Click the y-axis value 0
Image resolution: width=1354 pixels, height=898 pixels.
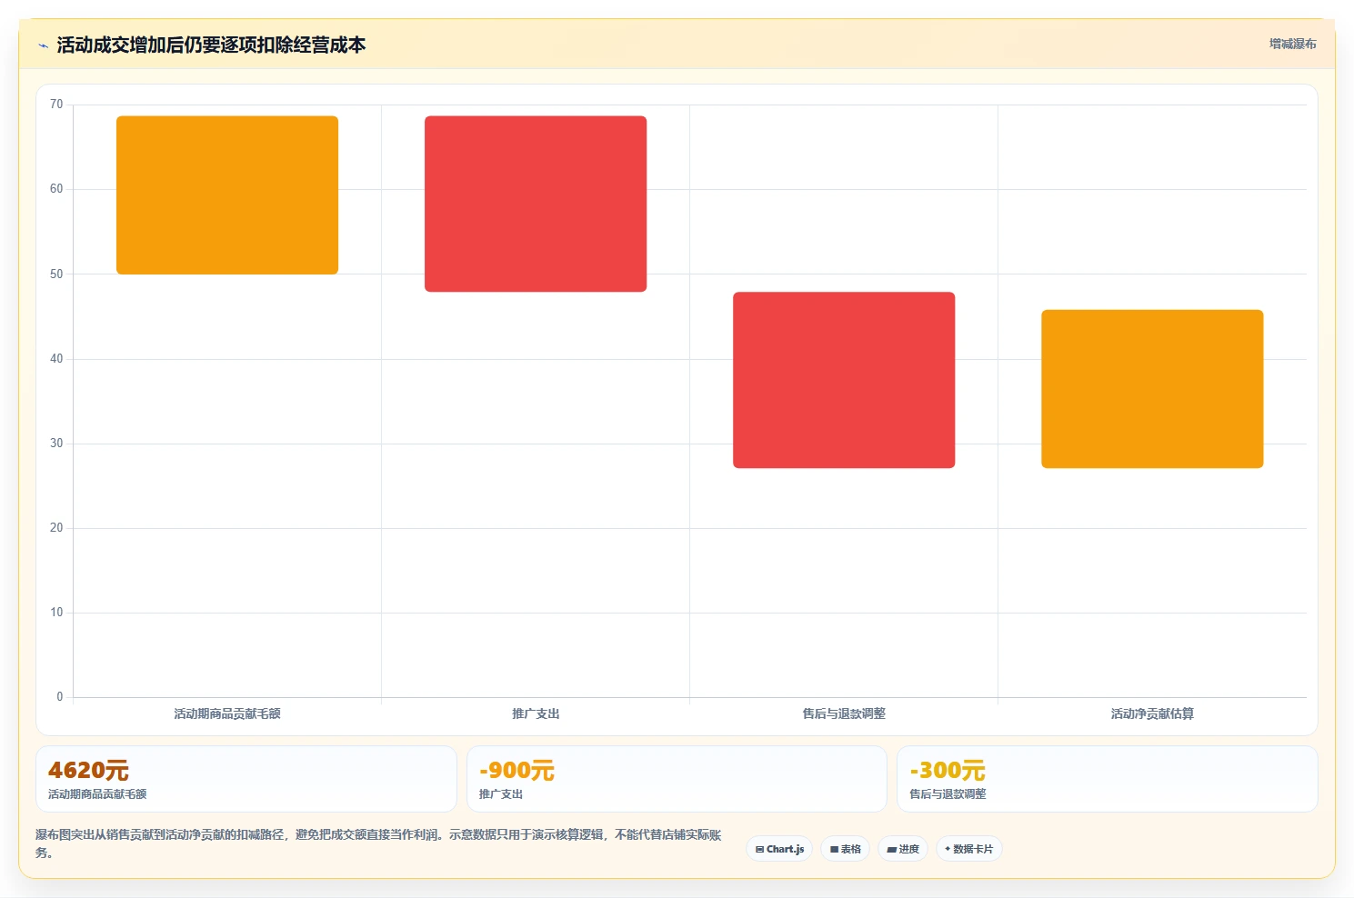click(x=60, y=697)
